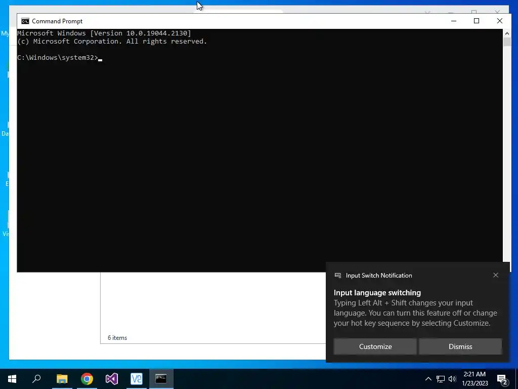
Task: Open Command Prompt title bar system icon
Action: tap(25, 21)
